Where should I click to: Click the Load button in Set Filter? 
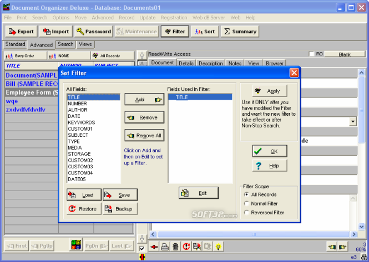point(84,195)
